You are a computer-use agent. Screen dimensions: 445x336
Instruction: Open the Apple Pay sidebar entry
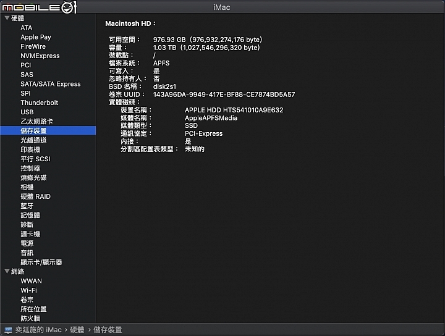(x=36, y=37)
